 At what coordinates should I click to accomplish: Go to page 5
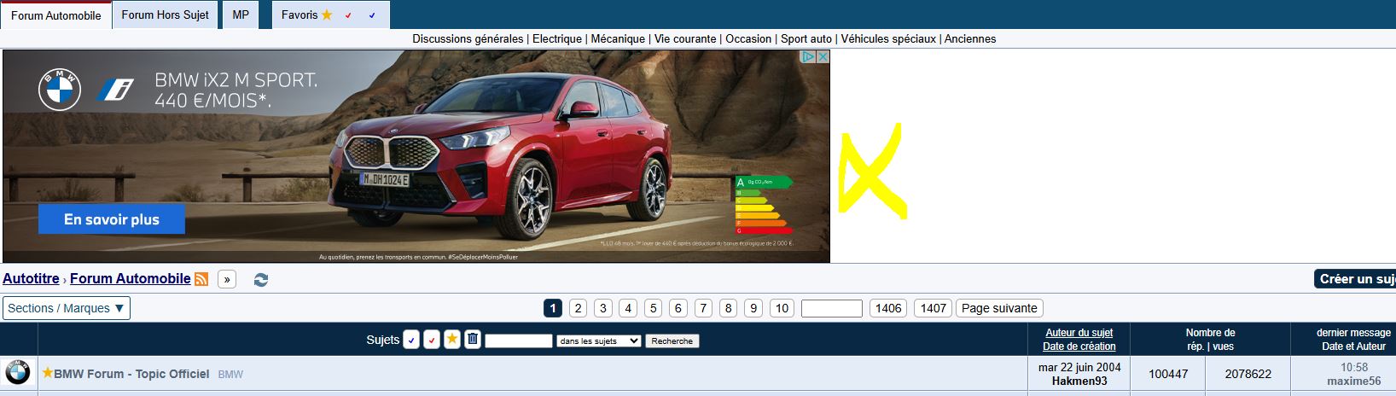653,308
